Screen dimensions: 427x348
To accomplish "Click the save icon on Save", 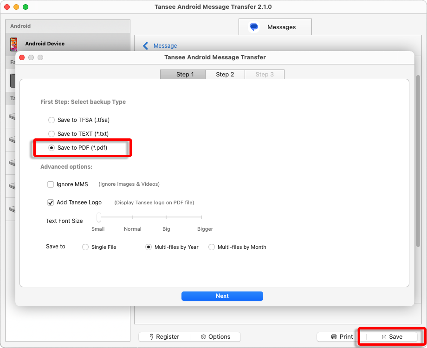I will point(384,337).
